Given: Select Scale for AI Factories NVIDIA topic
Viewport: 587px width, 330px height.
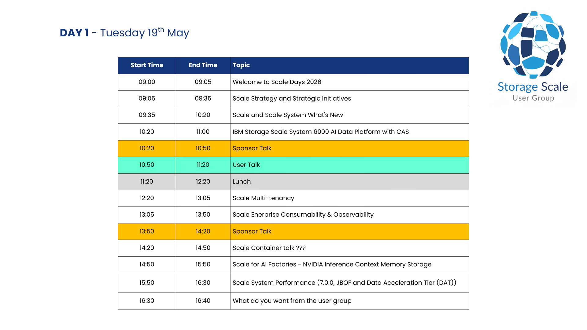Looking at the screenshot, I should point(332,264).
